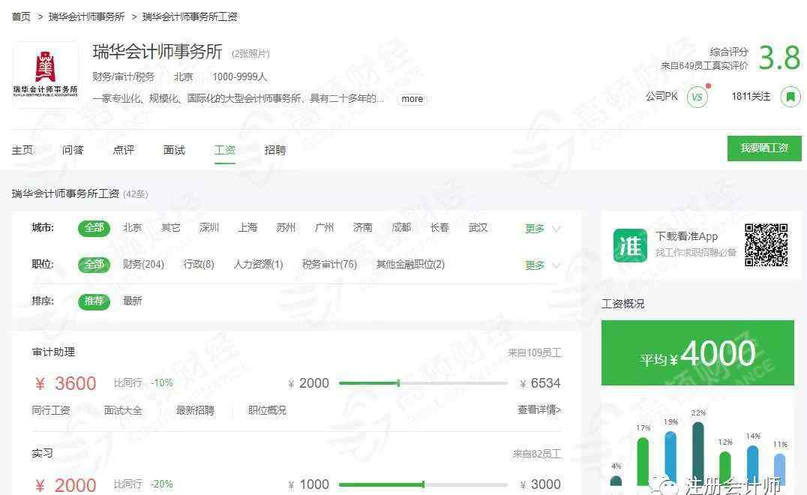The image size is (807, 495).
Task: Filter salaries by city 长春
Action: point(439,227)
